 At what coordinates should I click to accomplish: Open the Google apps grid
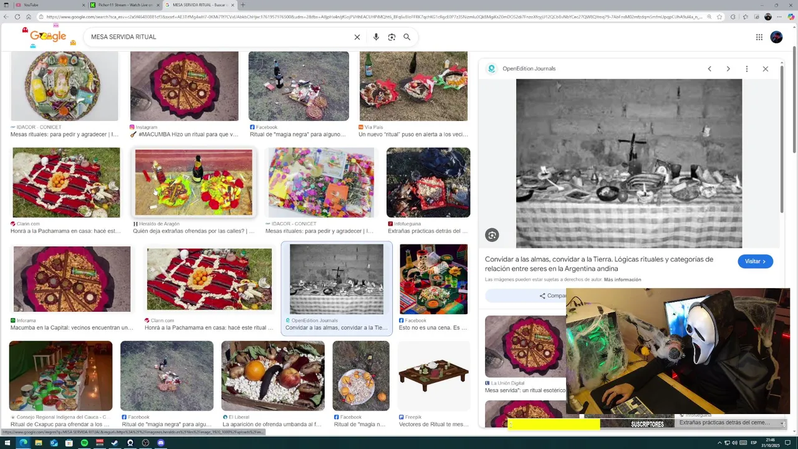pos(759,37)
